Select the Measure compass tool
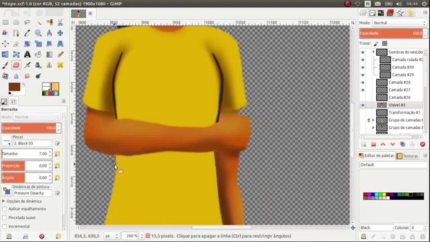This screenshot has width=430, height=242. [49, 33]
